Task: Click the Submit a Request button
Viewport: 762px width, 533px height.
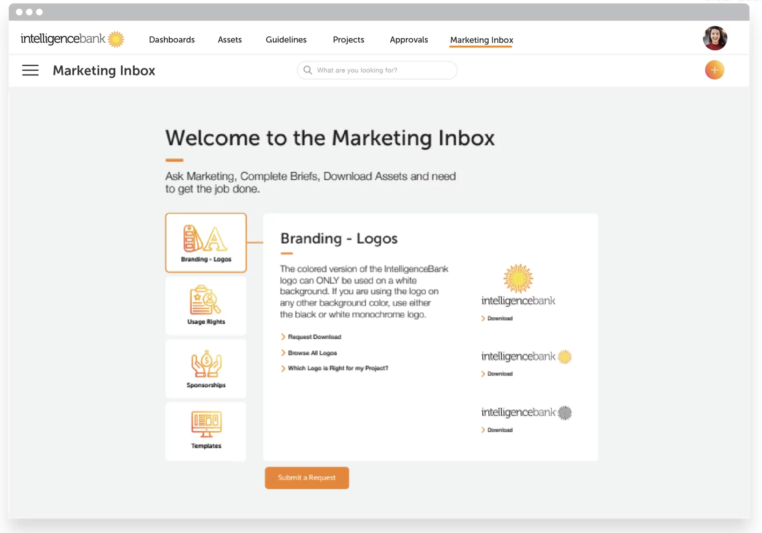Action: click(306, 478)
